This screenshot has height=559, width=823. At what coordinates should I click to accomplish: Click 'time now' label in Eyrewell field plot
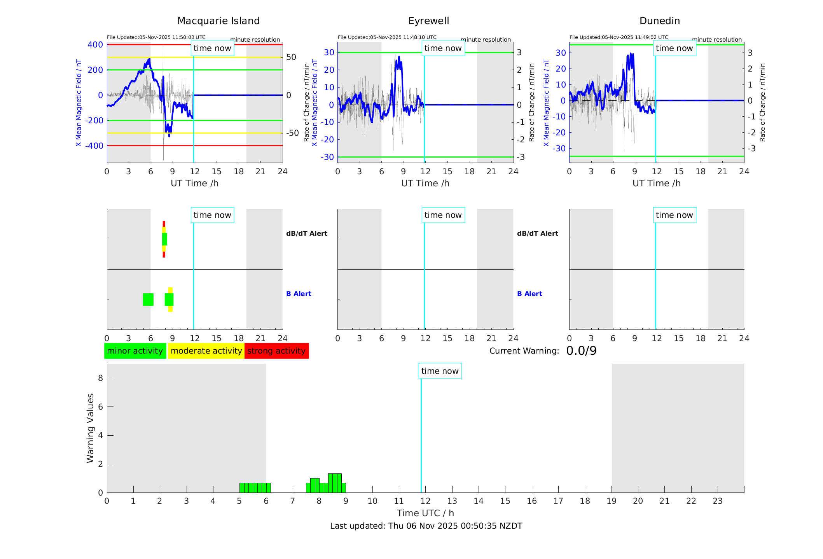443,48
